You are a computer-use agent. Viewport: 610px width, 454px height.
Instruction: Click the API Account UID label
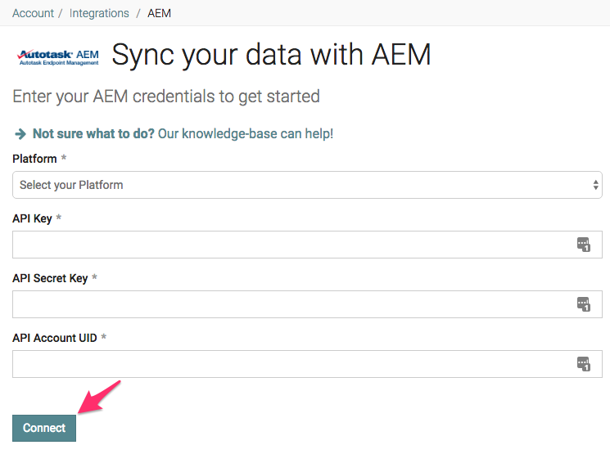pos(55,338)
